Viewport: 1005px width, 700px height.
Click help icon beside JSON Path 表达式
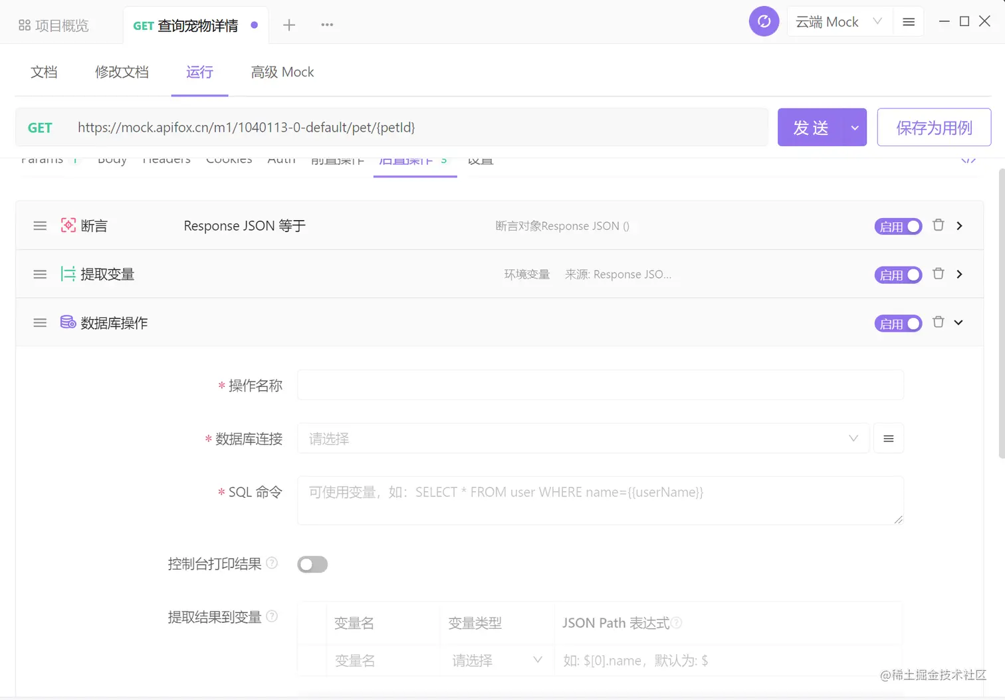click(676, 623)
